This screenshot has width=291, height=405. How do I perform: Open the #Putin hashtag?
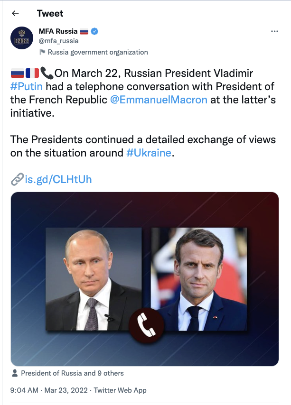click(27, 86)
